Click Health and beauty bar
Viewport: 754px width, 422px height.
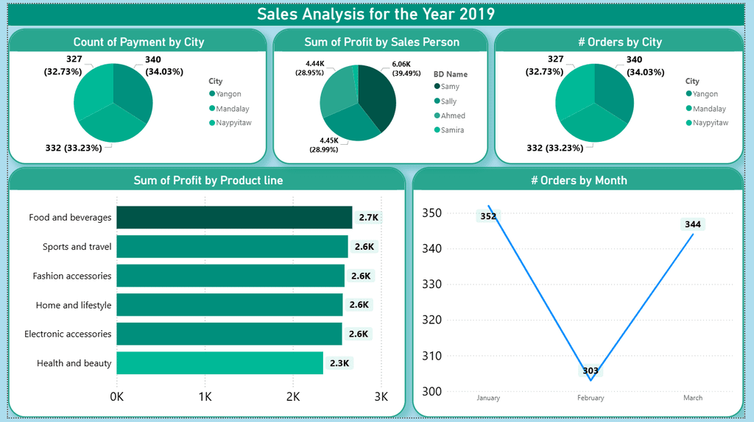(x=219, y=363)
